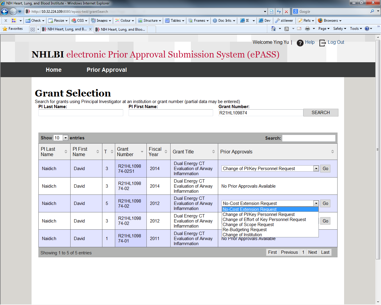Click the Next pagination button
The image size is (381, 305).
click(313, 252)
